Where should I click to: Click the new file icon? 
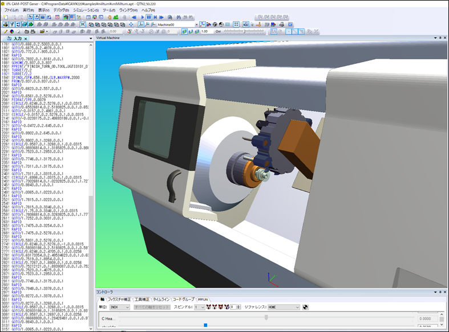6,18
